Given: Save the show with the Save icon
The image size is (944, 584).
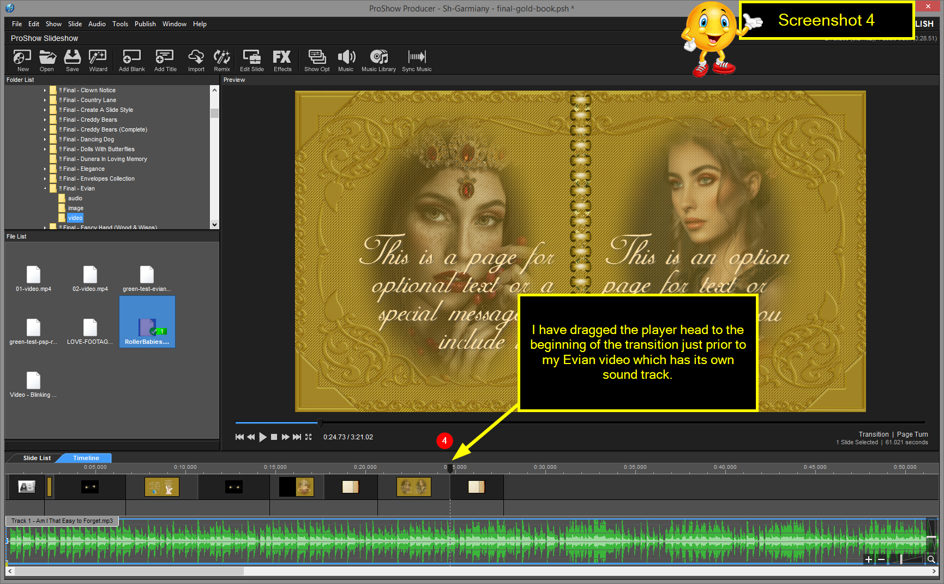Looking at the screenshot, I should coord(72,60).
